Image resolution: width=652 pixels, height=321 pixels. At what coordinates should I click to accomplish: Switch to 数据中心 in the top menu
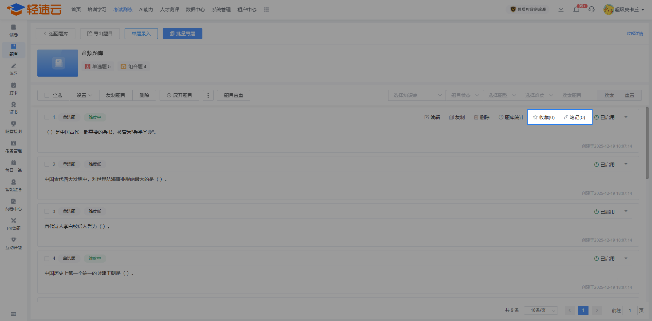click(195, 10)
